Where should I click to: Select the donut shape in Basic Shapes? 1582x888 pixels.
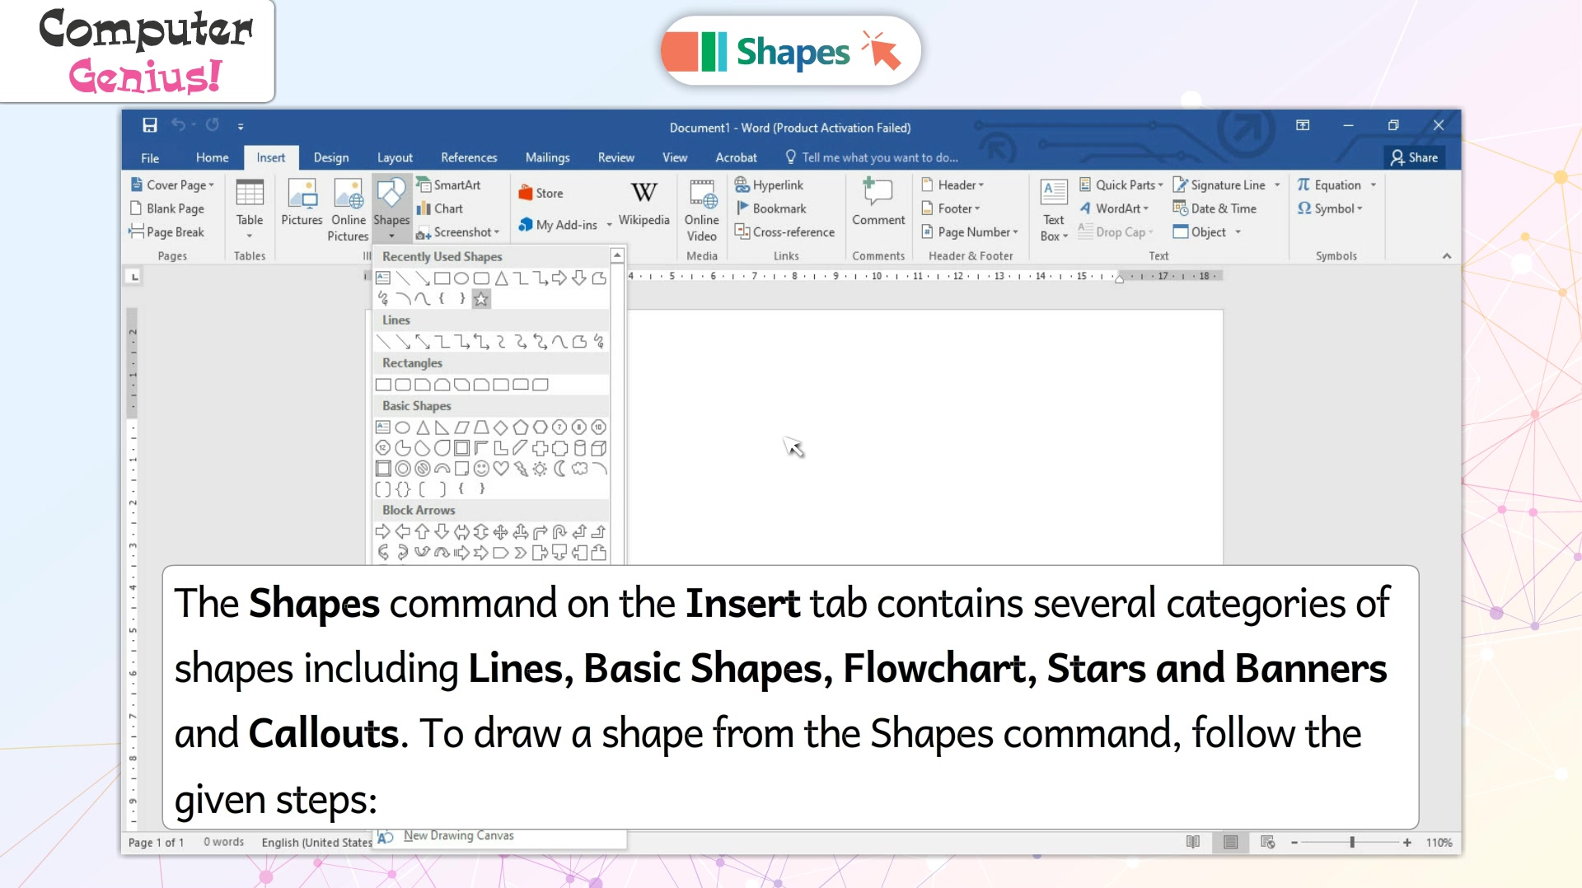click(403, 469)
